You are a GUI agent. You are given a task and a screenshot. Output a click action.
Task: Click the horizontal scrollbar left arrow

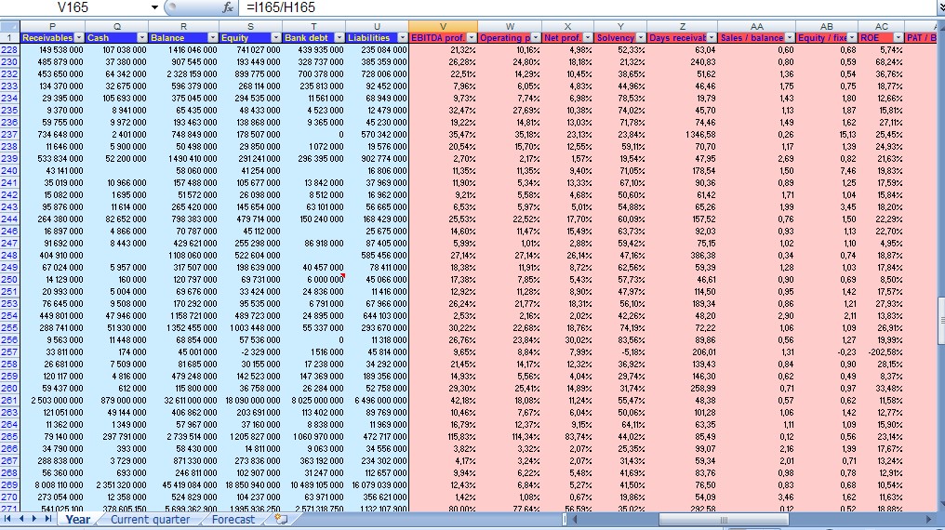(x=575, y=519)
